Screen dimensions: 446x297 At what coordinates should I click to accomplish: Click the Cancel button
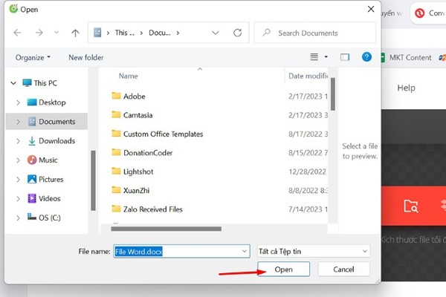coord(343,270)
